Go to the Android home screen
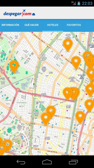 click(47, 162)
